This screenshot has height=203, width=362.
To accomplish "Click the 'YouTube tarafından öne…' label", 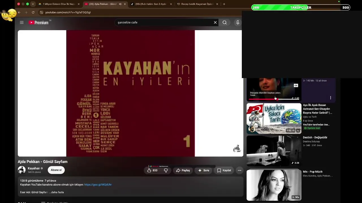I will coord(316,125).
